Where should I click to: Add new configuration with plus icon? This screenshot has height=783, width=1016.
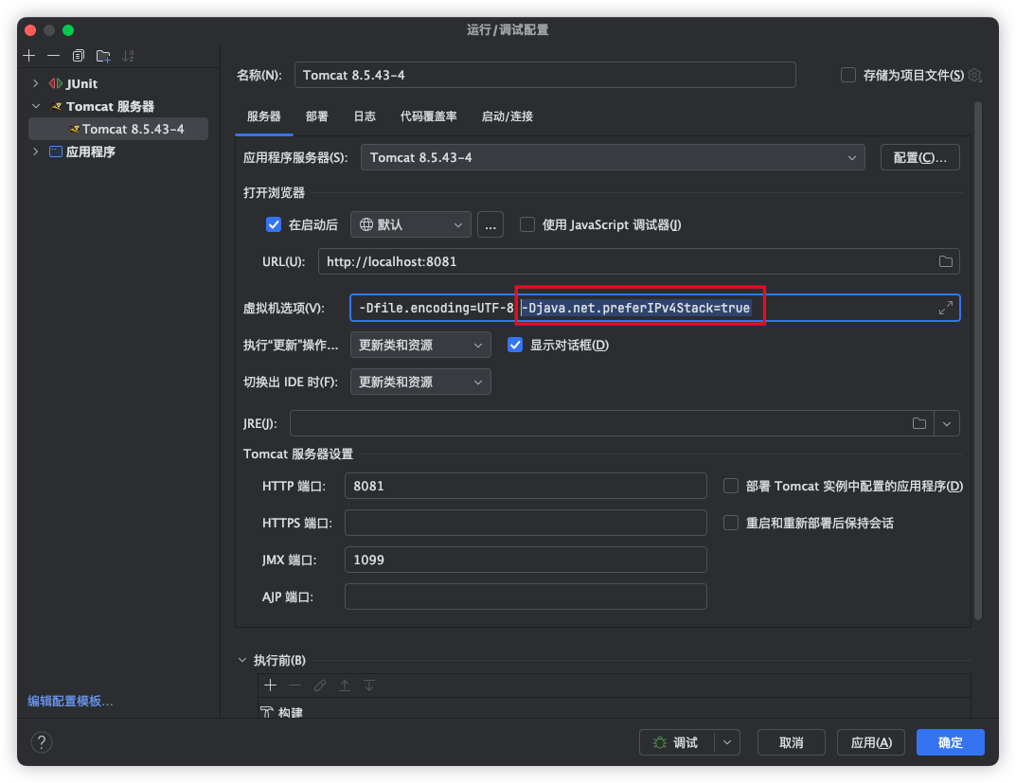(29, 56)
